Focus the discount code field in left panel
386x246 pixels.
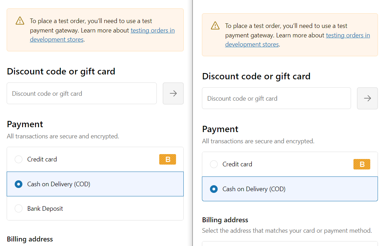(82, 93)
